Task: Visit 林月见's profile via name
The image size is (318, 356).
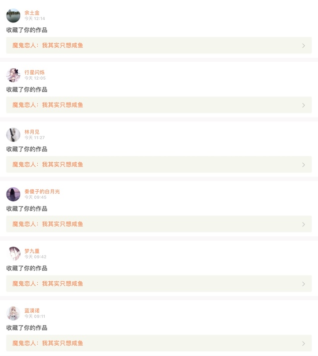Action: tap(32, 132)
